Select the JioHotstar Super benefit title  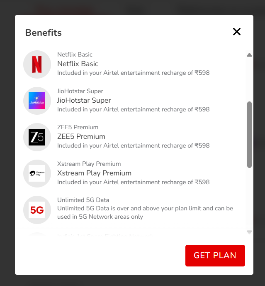84,100
